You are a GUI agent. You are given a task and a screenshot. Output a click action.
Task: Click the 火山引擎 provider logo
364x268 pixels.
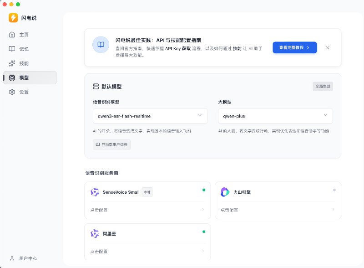point(225,192)
